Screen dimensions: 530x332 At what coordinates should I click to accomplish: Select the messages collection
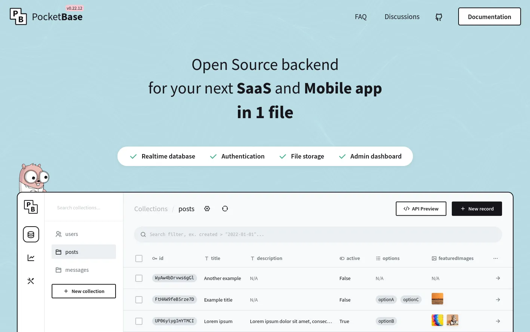point(84,270)
